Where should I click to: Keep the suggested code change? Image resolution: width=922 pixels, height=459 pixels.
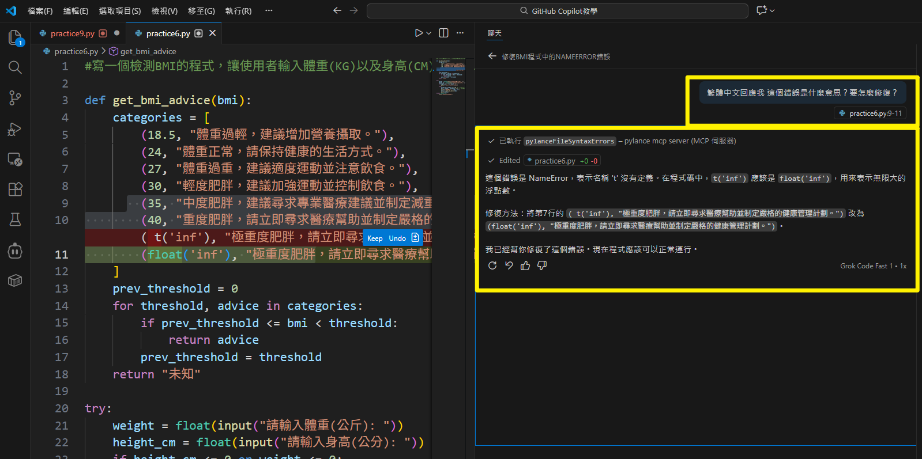tap(375, 238)
